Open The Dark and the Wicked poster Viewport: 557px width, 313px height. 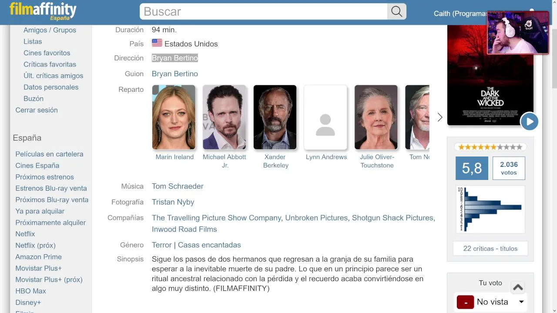pyautogui.click(x=490, y=75)
